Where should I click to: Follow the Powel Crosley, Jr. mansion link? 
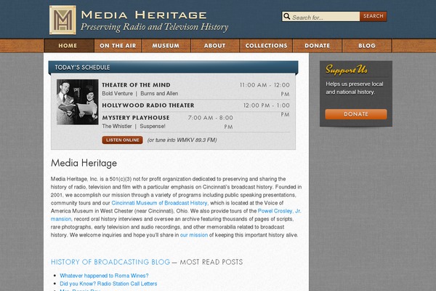(279, 211)
